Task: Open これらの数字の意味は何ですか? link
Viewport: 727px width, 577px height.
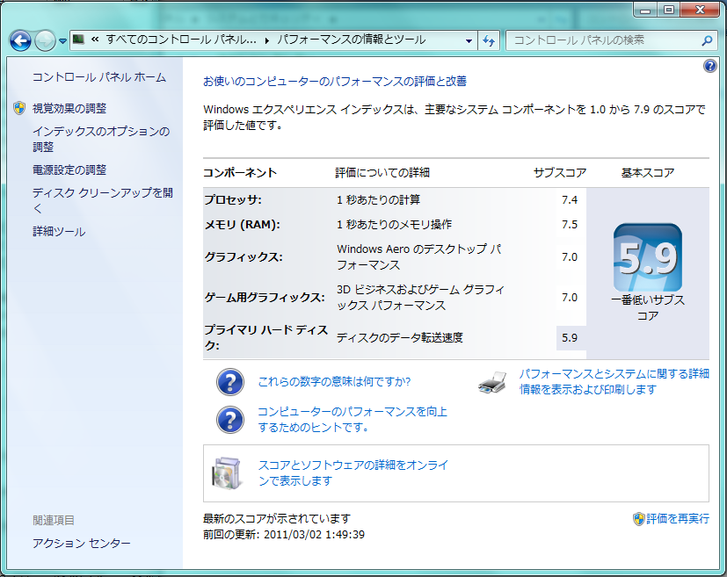Action: (334, 381)
